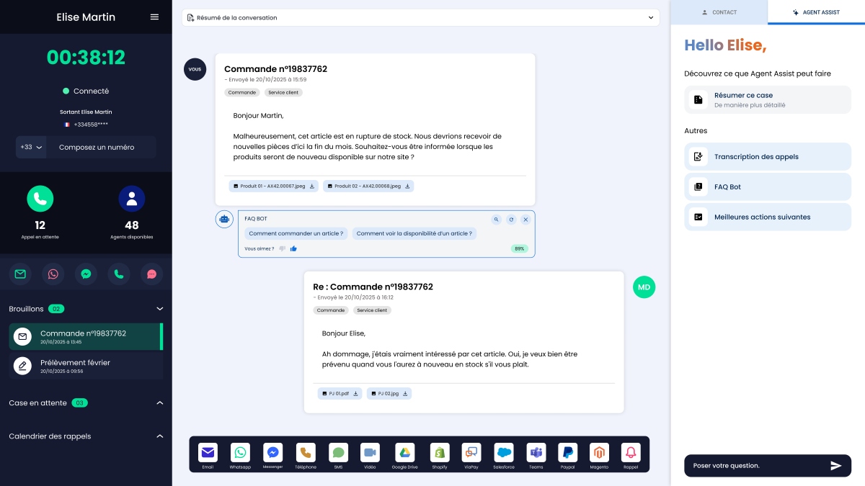Download the PJ 01.pdf attachment
Image resolution: width=865 pixels, height=486 pixels.
(354, 394)
